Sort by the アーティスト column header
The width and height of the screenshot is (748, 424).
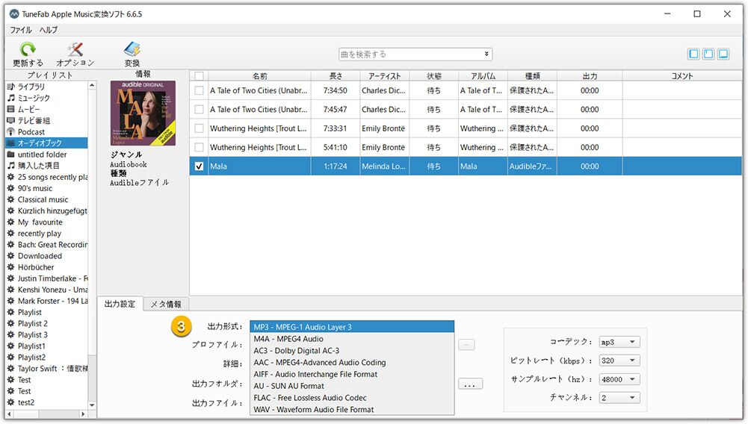[x=385, y=76]
